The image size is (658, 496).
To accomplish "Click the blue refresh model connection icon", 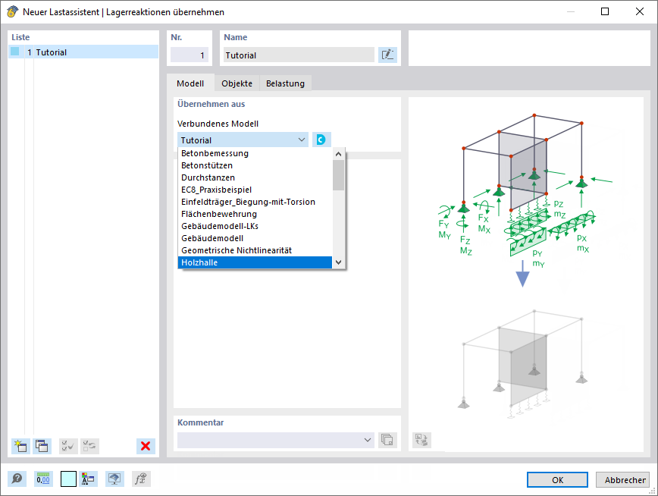I will pyautogui.click(x=321, y=140).
